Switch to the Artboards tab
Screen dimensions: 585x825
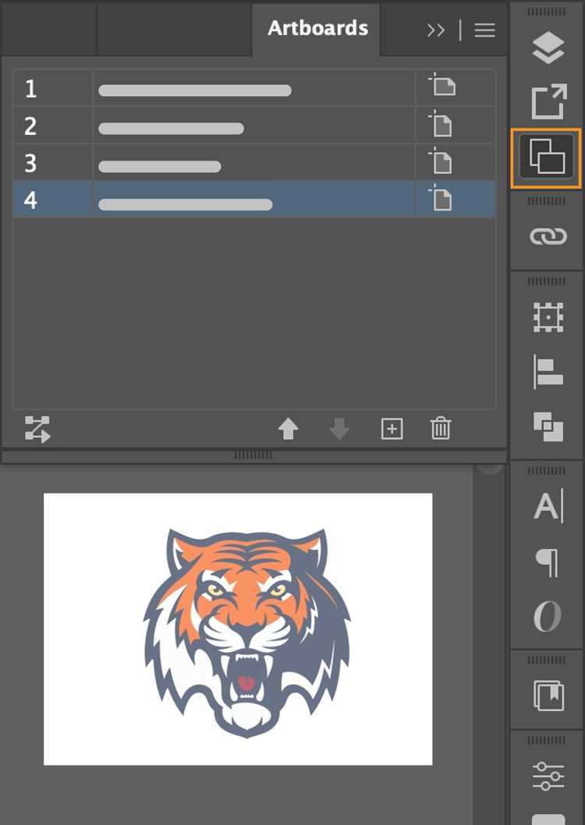317,28
